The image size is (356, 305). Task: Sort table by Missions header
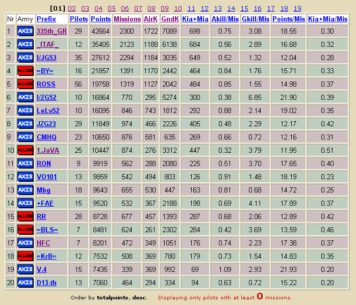[x=128, y=19]
